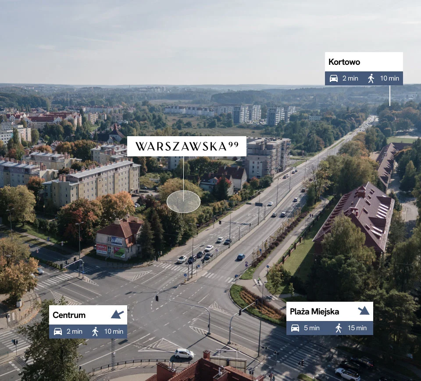This screenshot has width=421, height=381.
Task: Click the arrow icon beside Centrum
Action: (117, 314)
